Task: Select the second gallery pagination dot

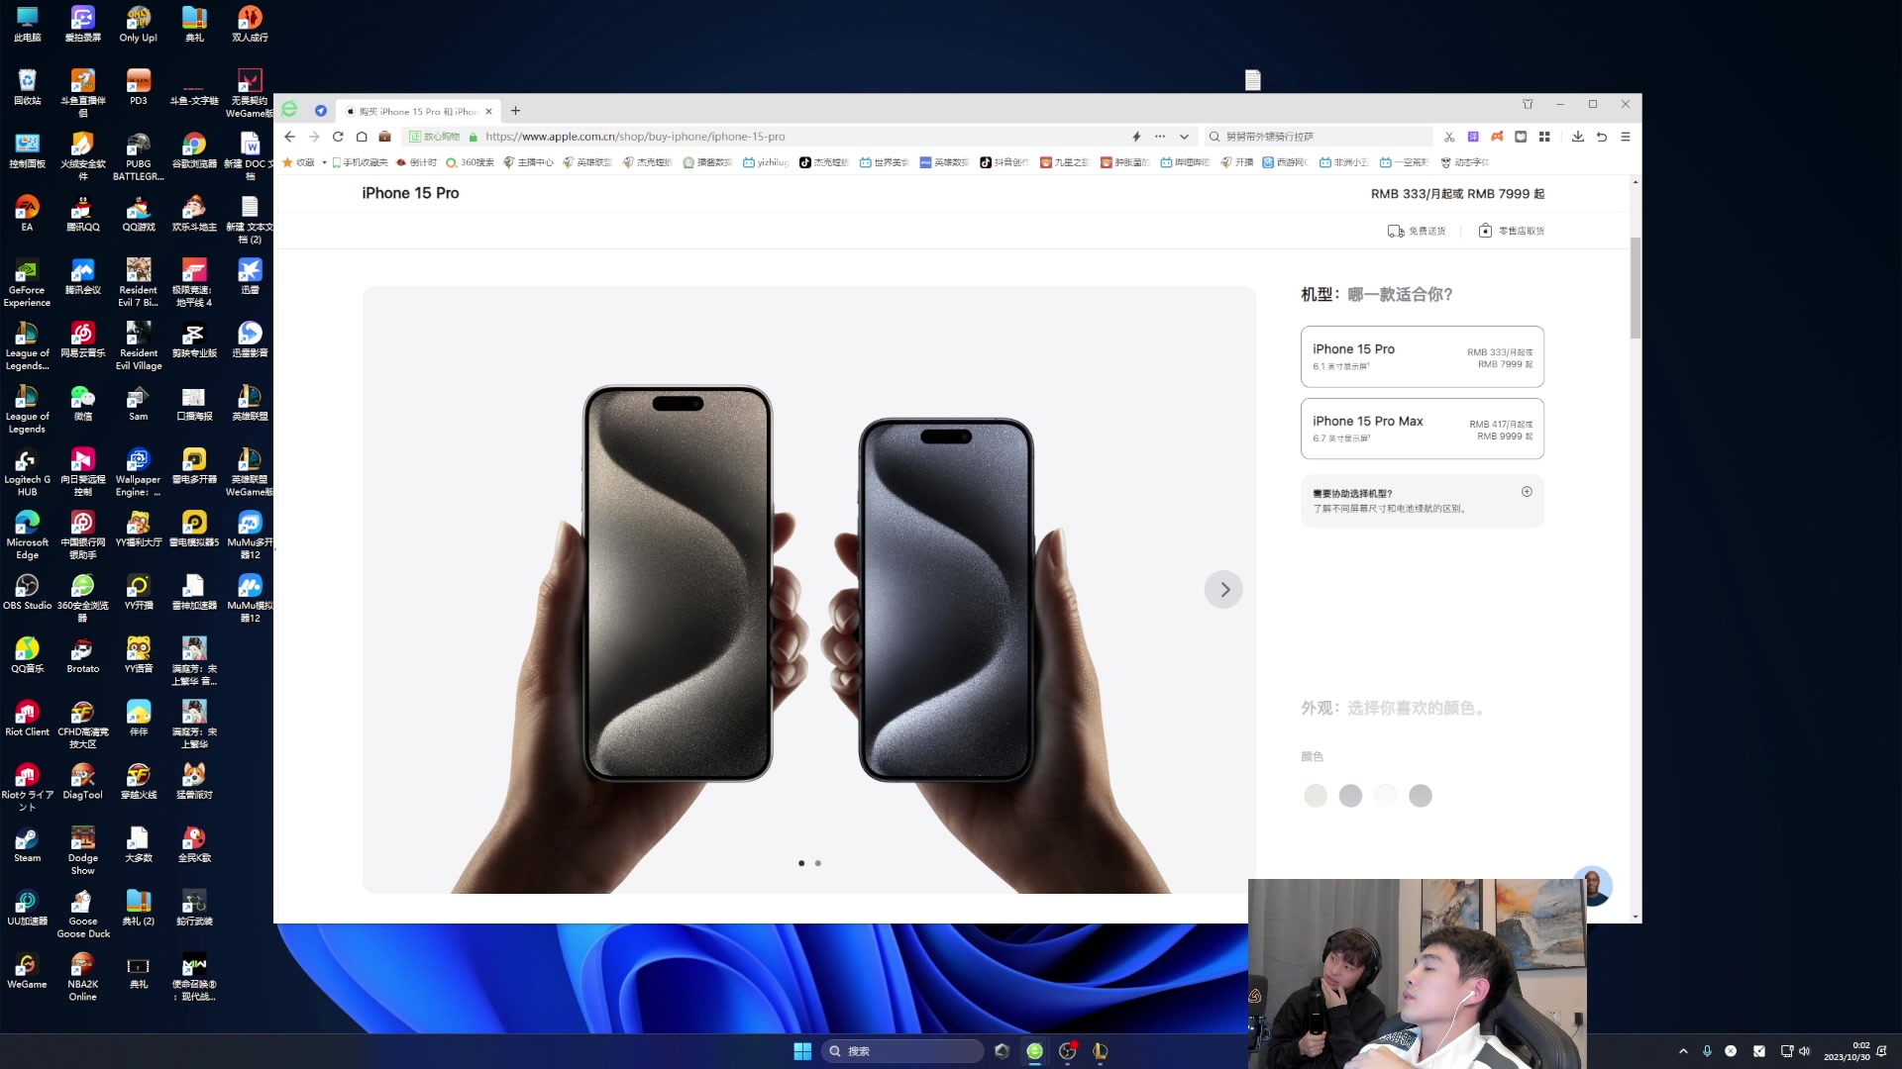Action: [817, 863]
